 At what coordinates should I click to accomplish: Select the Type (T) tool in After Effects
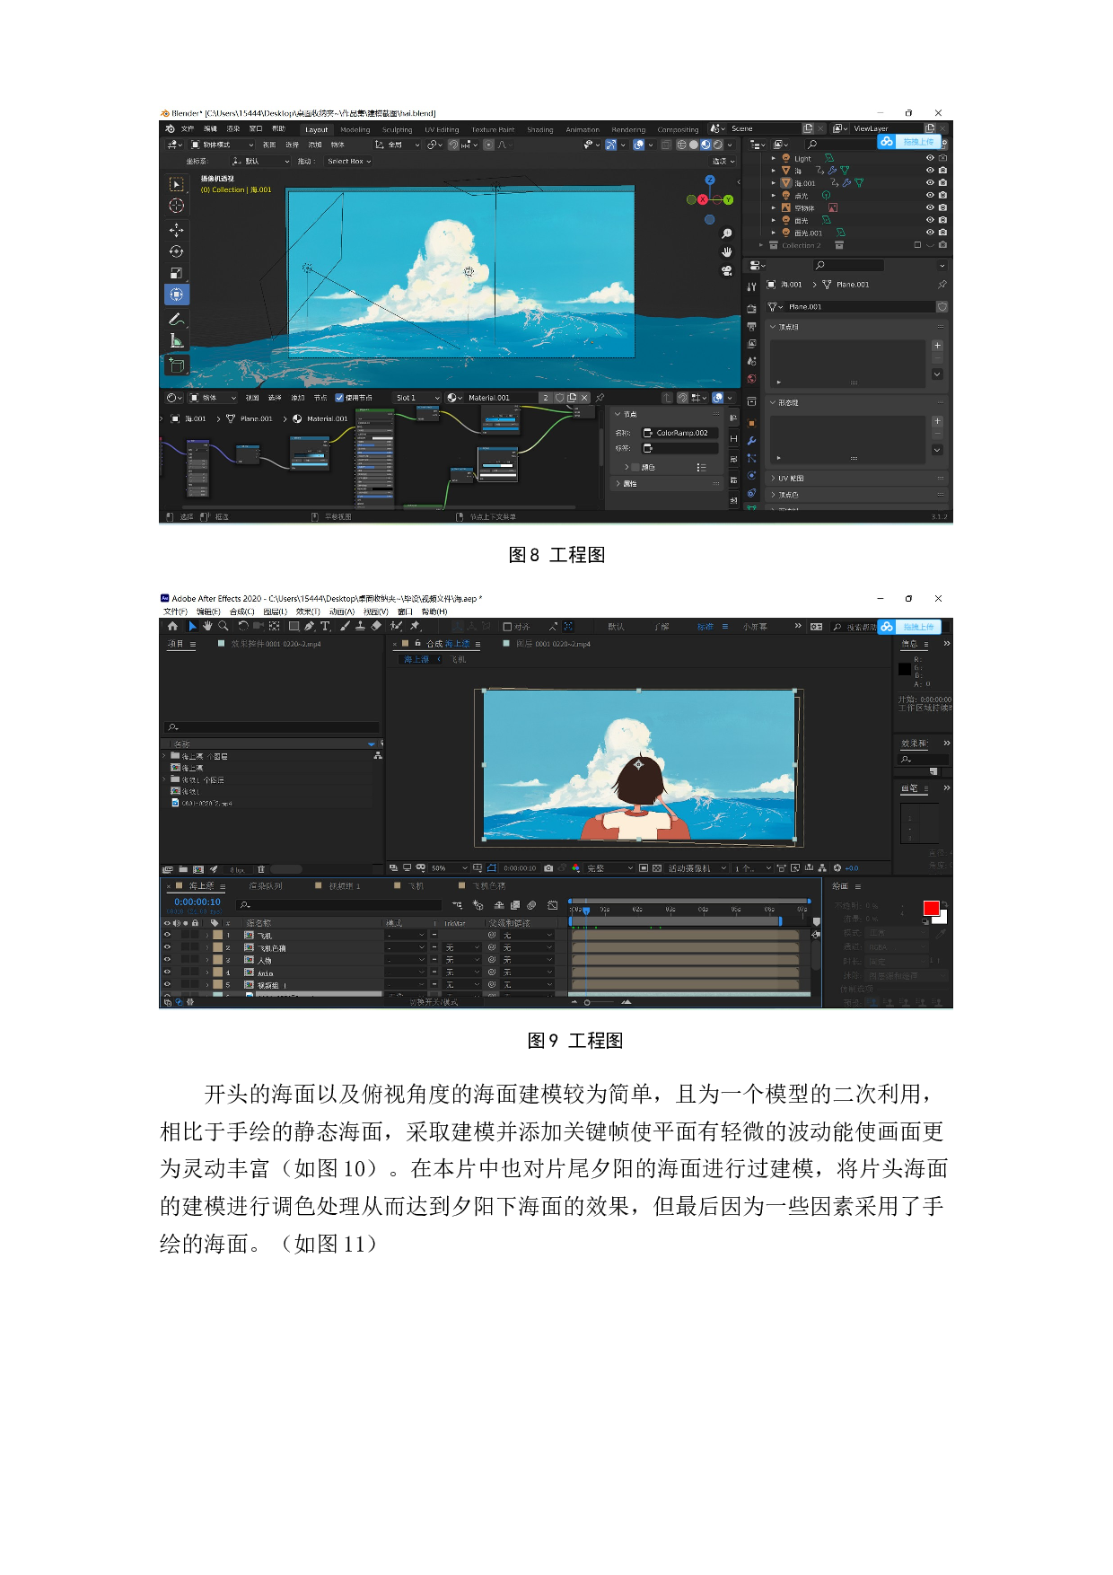325,626
